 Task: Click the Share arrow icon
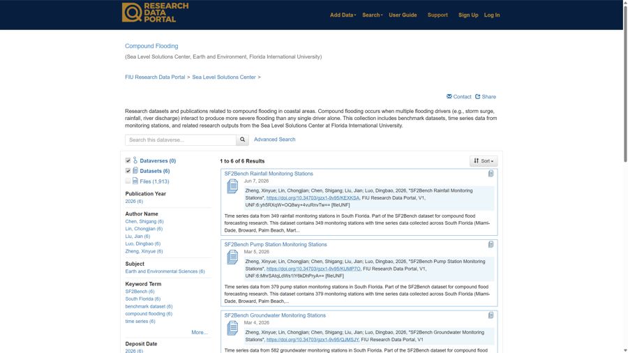(x=477, y=96)
